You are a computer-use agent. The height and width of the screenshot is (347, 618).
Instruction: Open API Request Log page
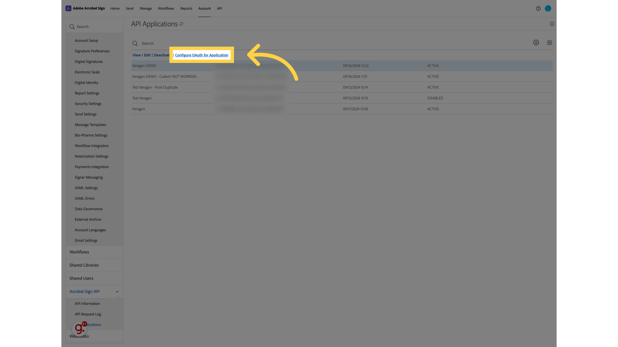pos(88,314)
